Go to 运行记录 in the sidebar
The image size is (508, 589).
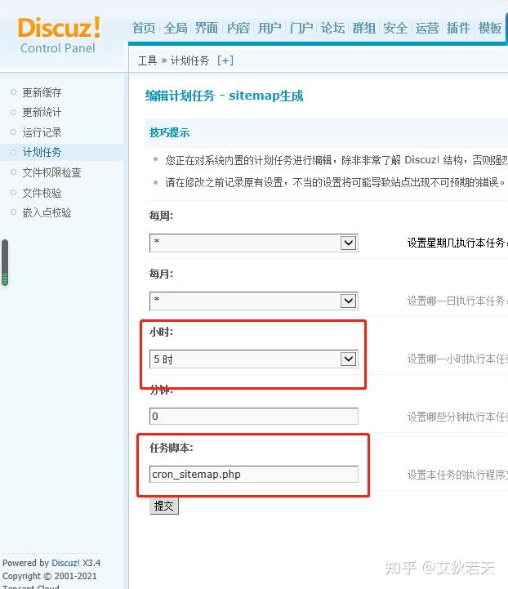(x=42, y=132)
